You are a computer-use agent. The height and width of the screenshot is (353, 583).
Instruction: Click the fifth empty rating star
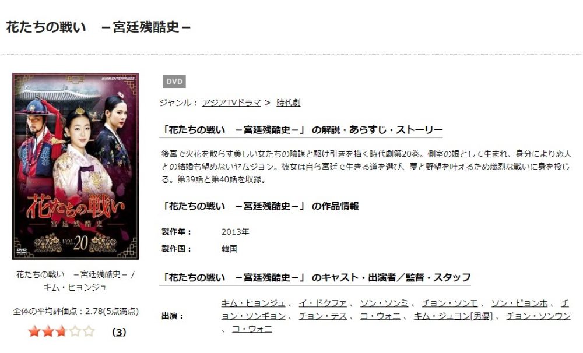pos(89,331)
